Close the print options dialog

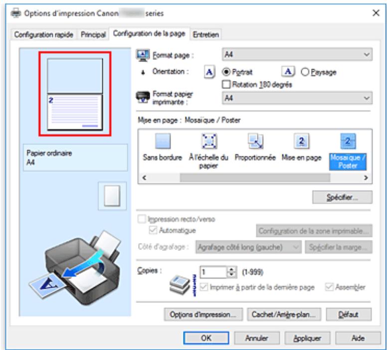pos(376,13)
